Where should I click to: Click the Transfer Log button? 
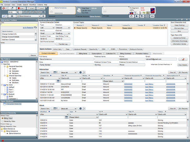pyautogui.click(x=63, y=44)
